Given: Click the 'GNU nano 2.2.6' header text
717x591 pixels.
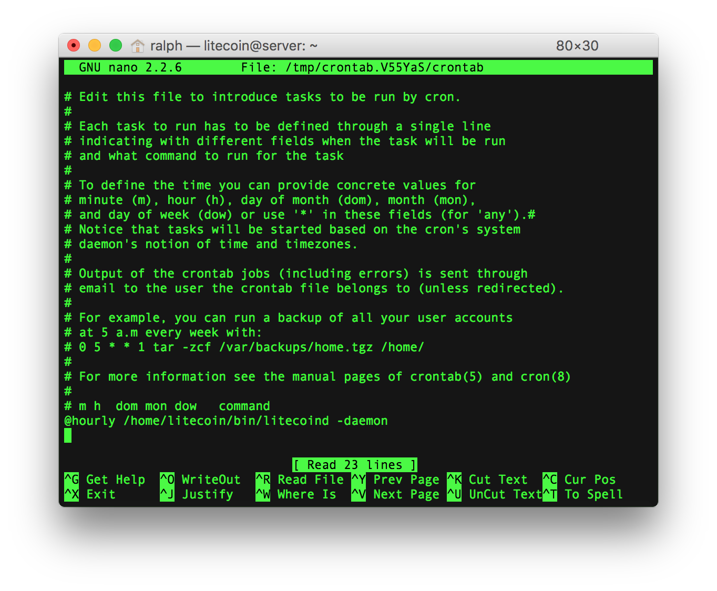Looking at the screenshot, I should (x=130, y=67).
